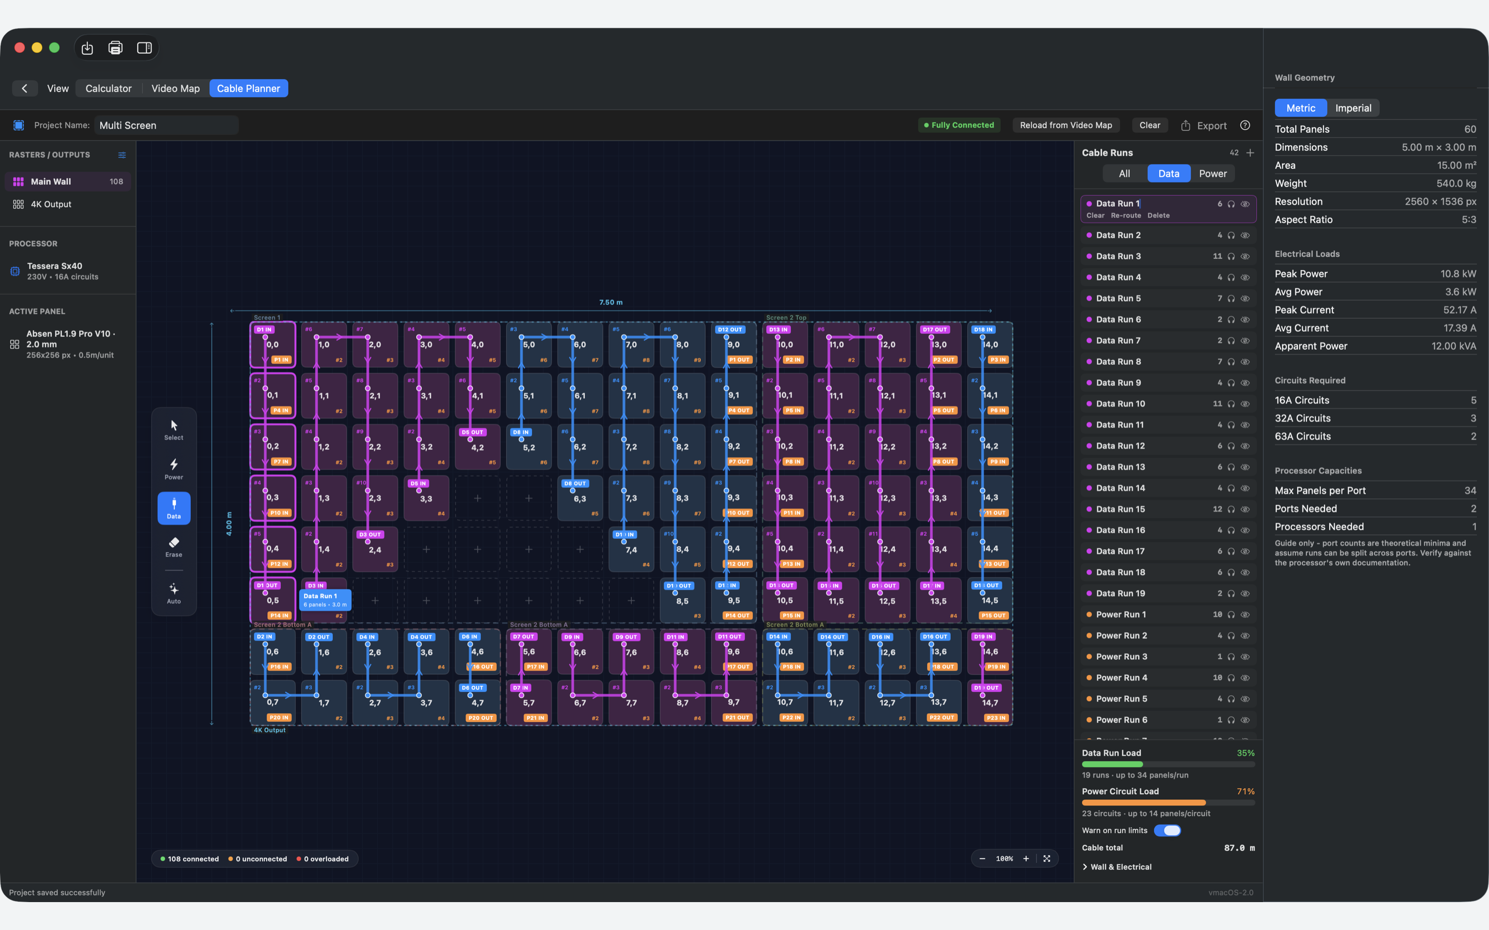Select Metric units

tap(1301, 109)
